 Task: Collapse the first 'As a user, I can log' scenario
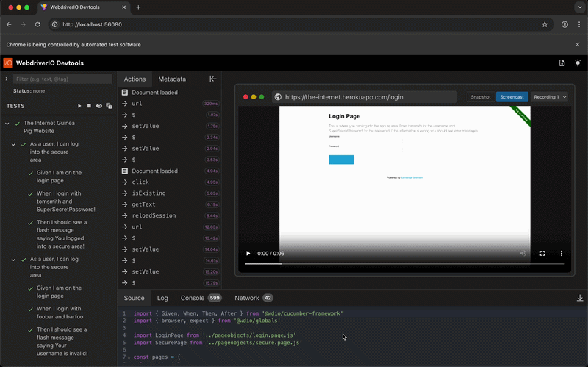[13, 144]
